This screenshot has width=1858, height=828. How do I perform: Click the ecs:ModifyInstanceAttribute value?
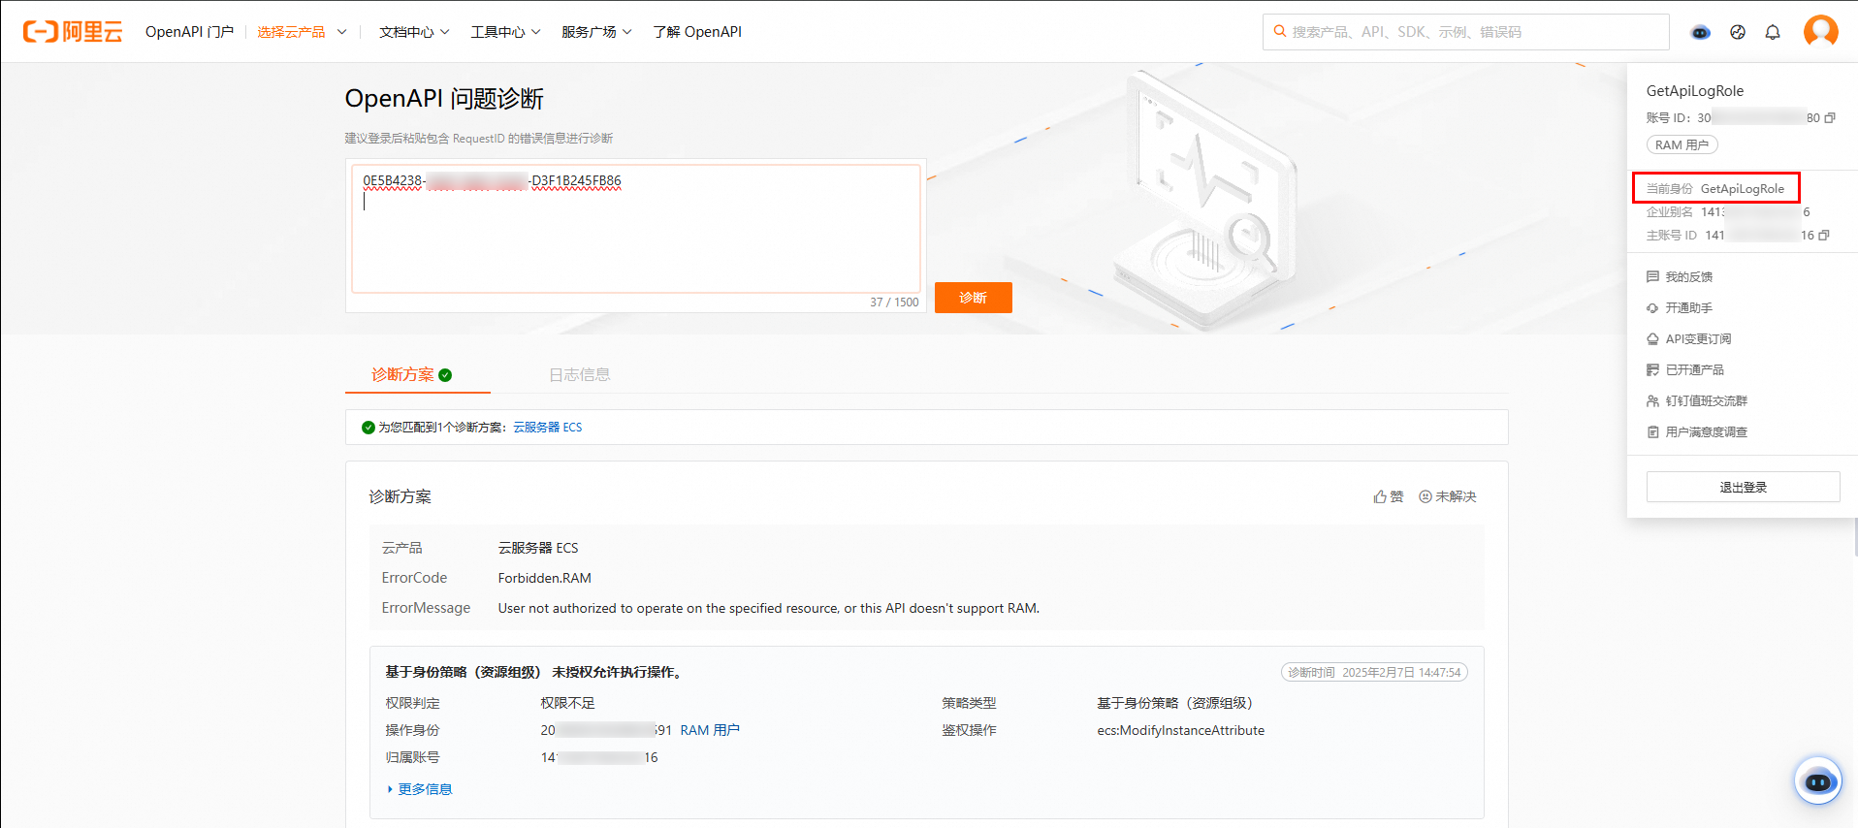tap(1181, 730)
